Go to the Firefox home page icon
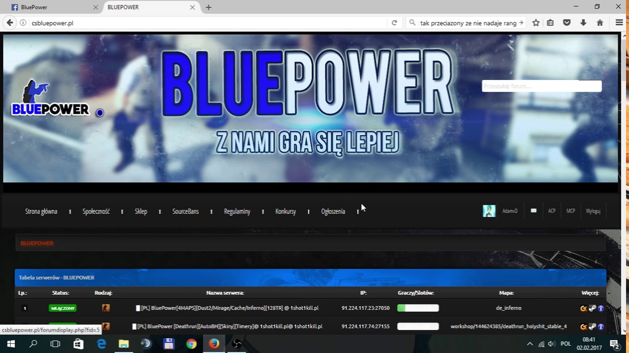Screen dimensions: 629x353 (x=600, y=23)
